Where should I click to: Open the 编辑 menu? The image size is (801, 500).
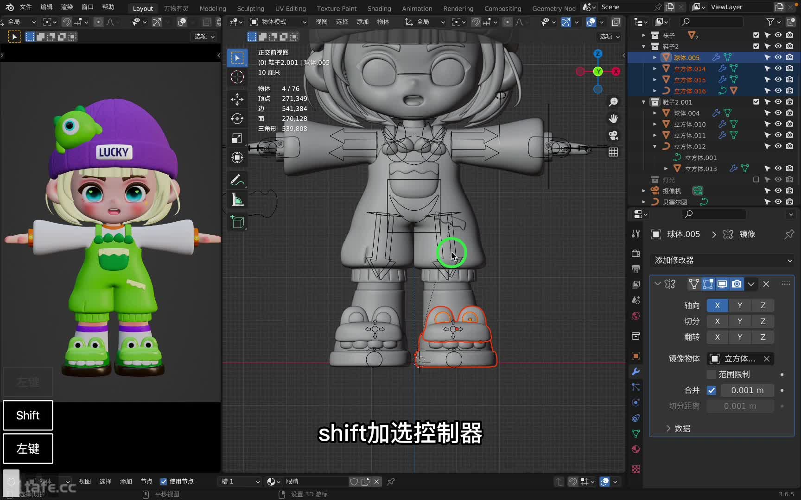[x=46, y=7]
